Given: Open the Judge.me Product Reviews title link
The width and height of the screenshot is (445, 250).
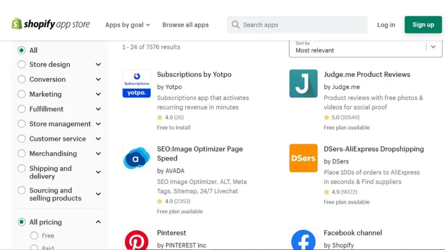Looking at the screenshot, I should coord(367,74).
